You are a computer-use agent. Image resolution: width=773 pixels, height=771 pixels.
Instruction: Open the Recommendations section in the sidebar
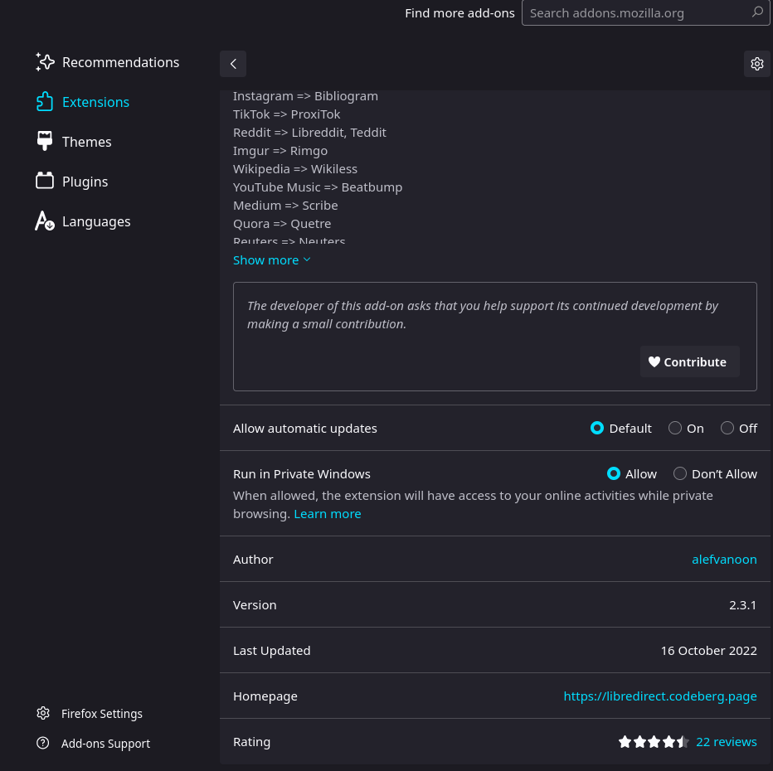click(x=120, y=61)
